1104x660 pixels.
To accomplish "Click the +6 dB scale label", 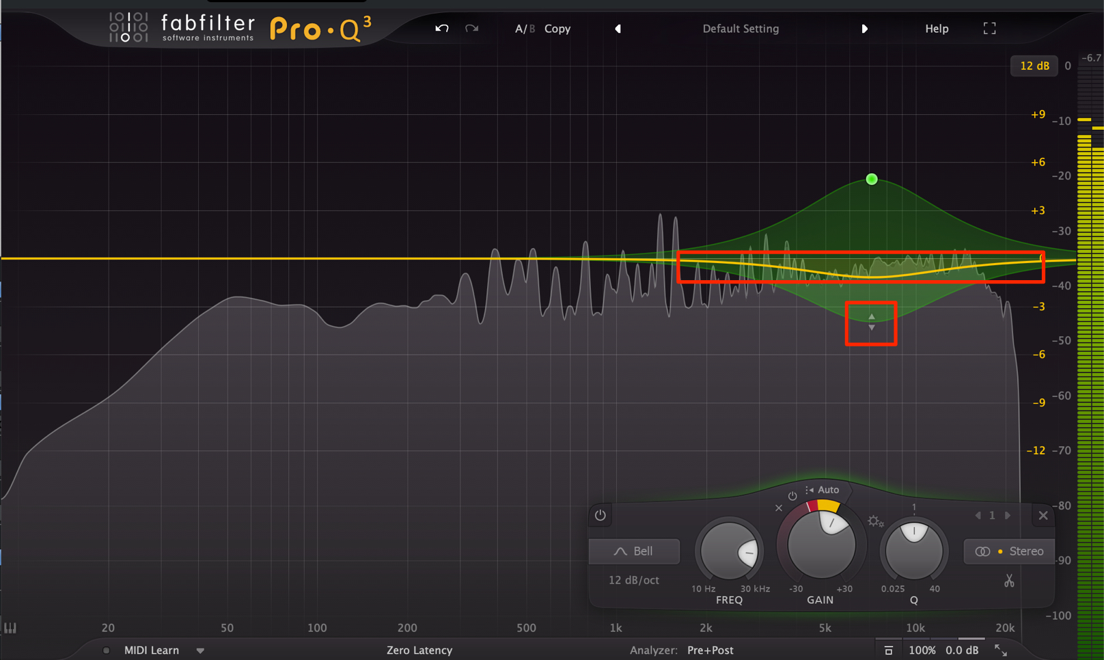I will click(x=1038, y=162).
